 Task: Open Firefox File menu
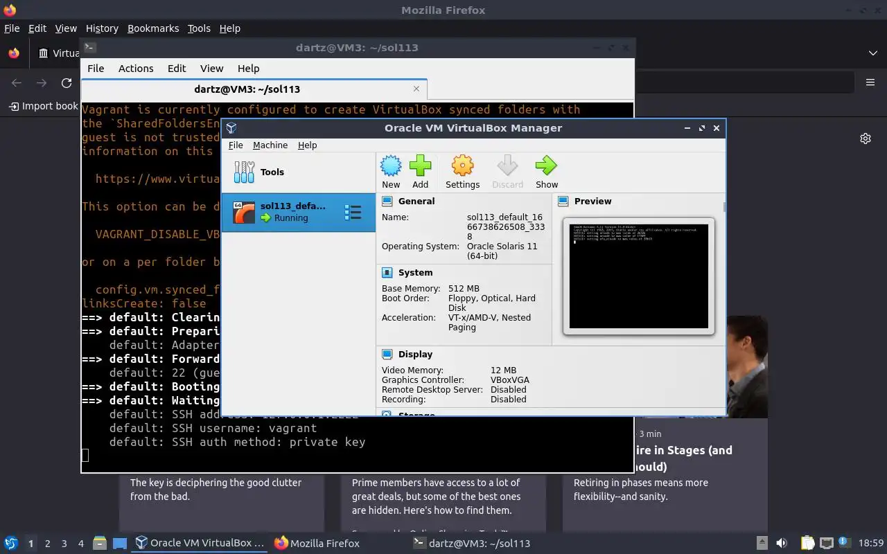[12, 28]
